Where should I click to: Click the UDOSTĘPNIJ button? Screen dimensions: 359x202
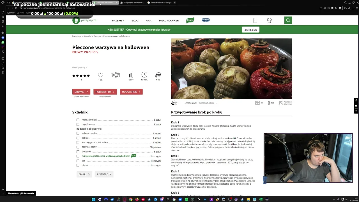(131, 92)
